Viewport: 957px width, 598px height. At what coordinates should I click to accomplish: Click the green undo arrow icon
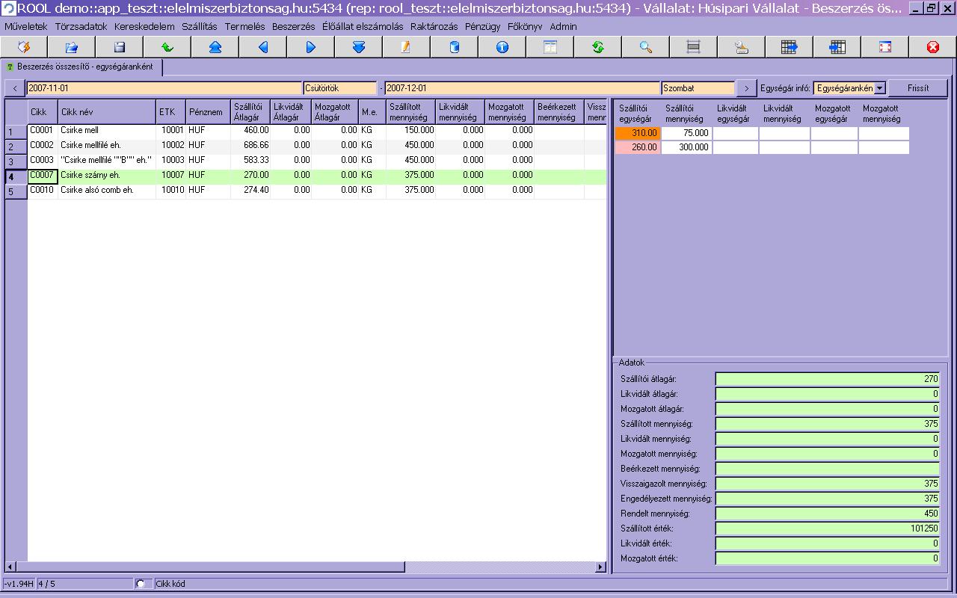(167, 47)
